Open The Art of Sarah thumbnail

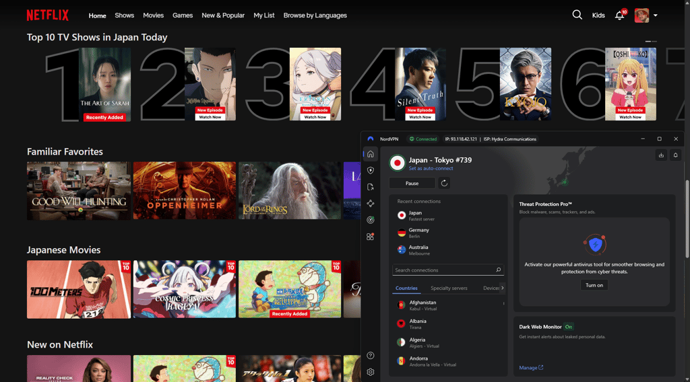[104, 84]
